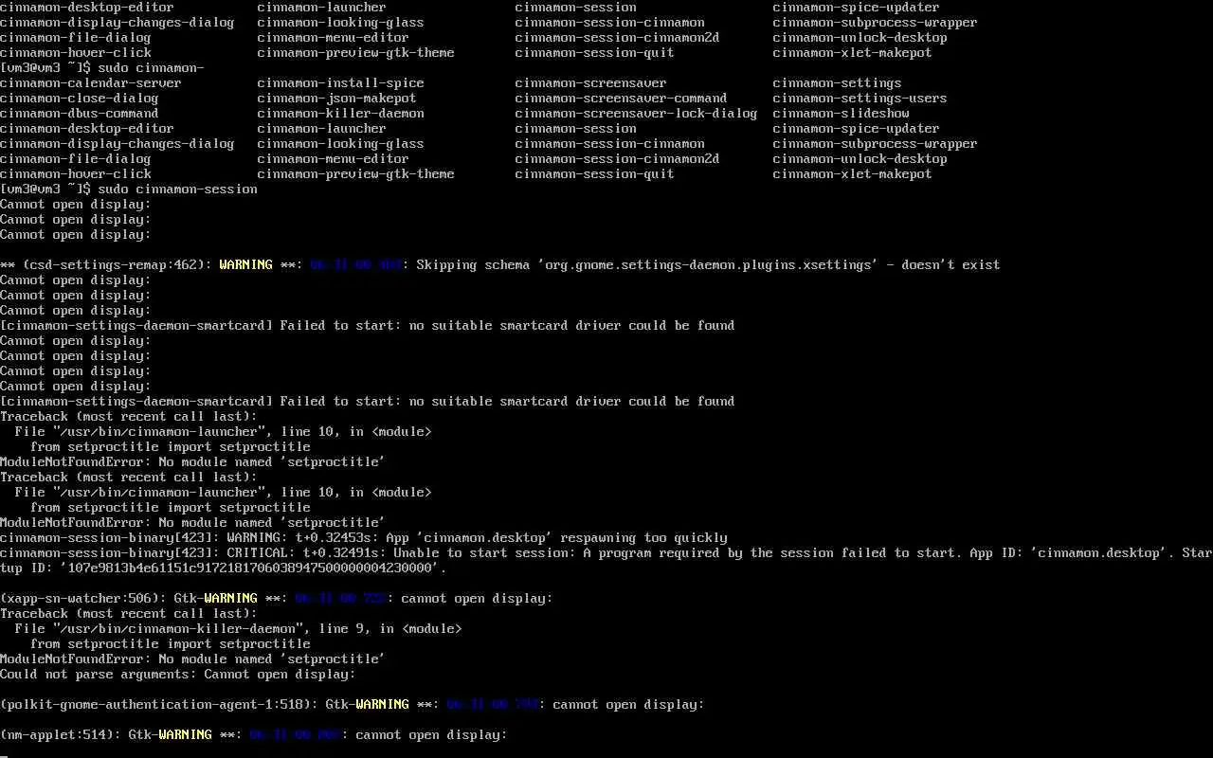The height and width of the screenshot is (758, 1213).
Task: Select 'cinnamon-json-makepot' in the completion list
Action: tap(337, 99)
